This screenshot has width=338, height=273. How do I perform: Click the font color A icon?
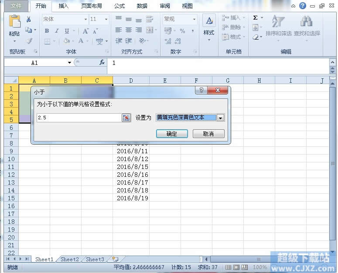[x=81, y=40]
